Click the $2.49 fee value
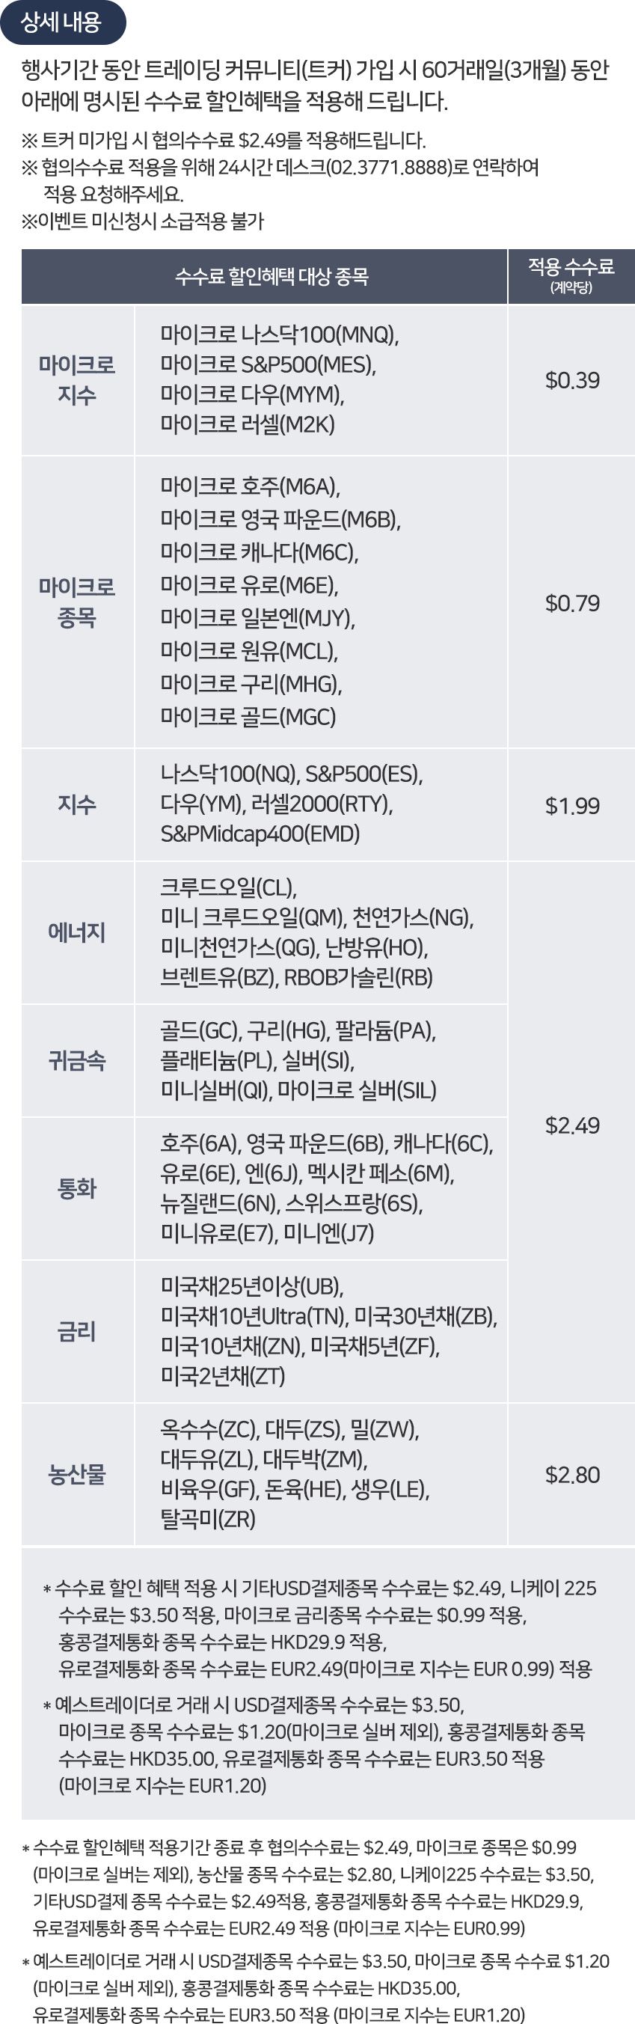Viewport: 635px width, 2024px height. pyautogui.click(x=572, y=1125)
